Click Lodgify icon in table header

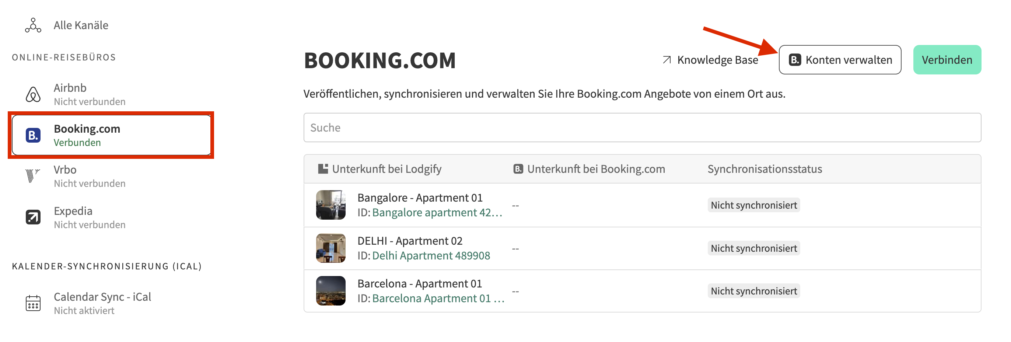[x=323, y=169]
